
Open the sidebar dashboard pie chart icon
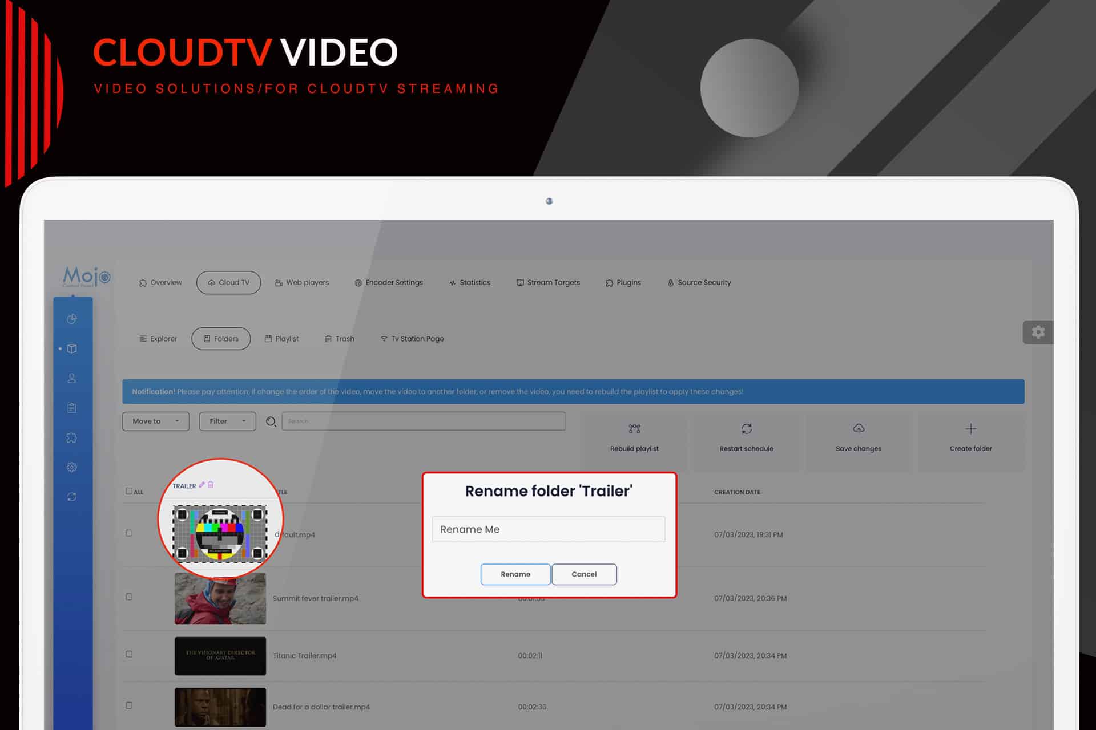[x=72, y=319]
